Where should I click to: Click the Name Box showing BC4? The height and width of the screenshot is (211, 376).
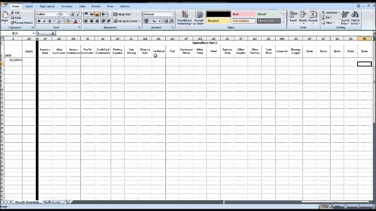click(x=16, y=34)
